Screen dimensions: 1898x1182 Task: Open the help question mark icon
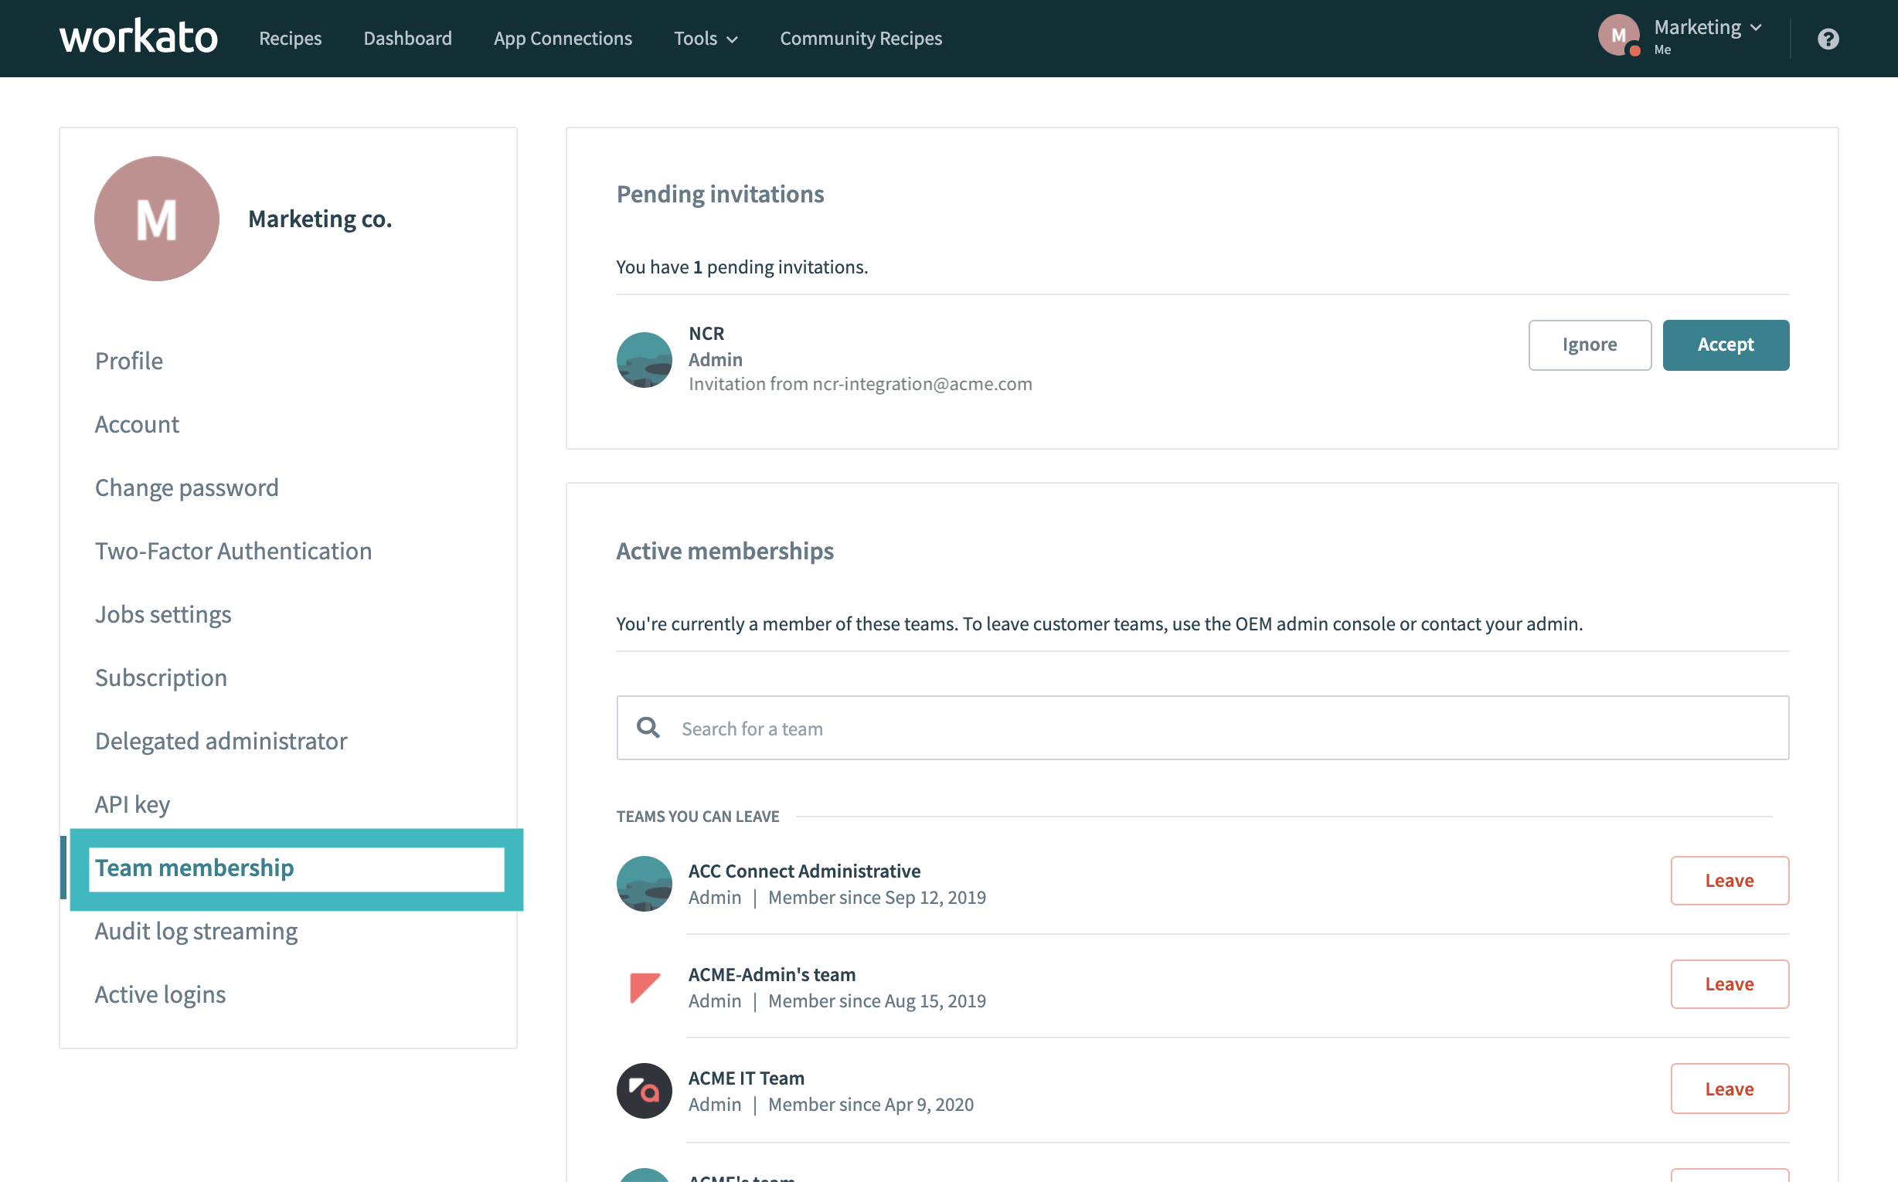click(x=1828, y=39)
